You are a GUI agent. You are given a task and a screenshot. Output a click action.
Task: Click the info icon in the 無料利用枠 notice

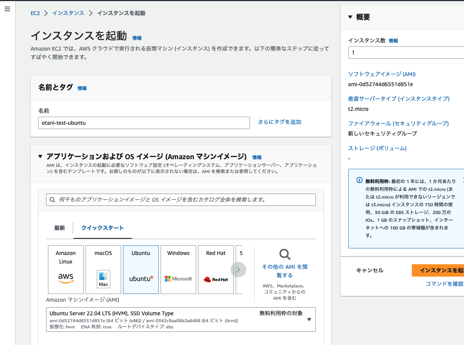359,180
